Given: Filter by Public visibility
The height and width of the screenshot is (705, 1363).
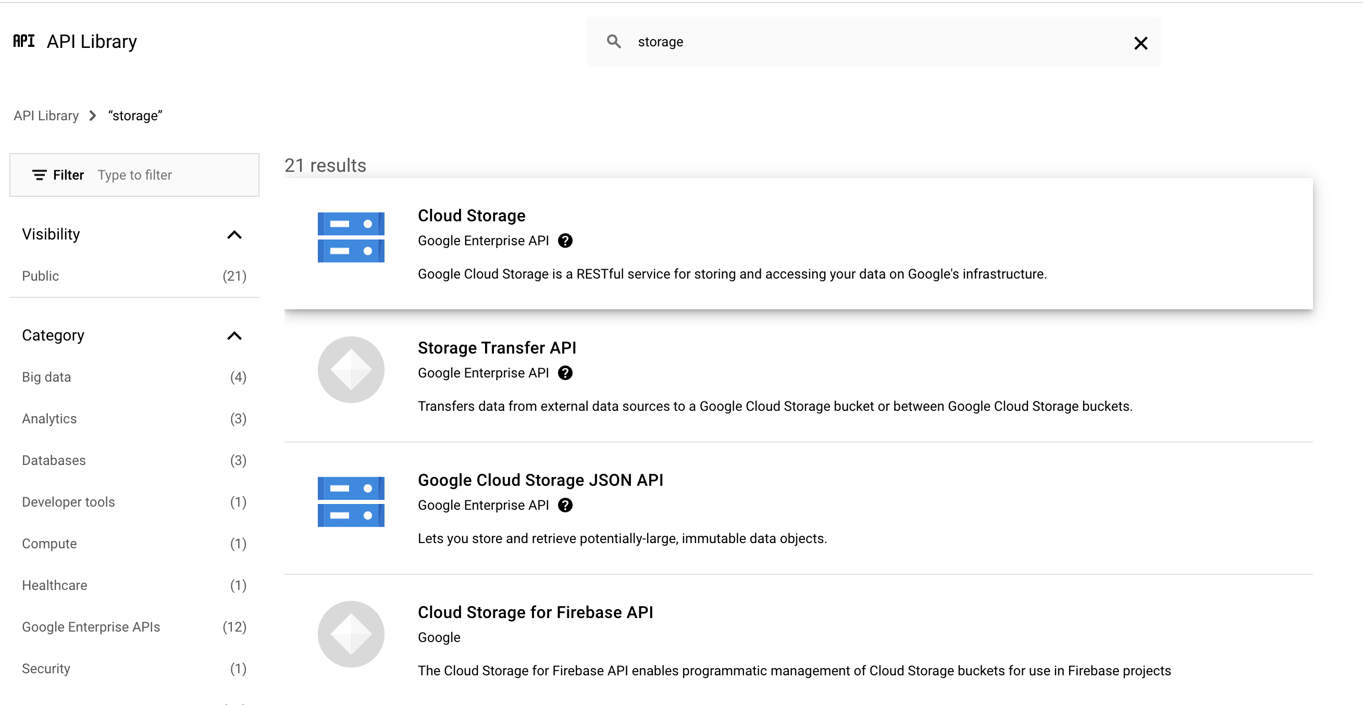Looking at the screenshot, I should [x=134, y=276].
